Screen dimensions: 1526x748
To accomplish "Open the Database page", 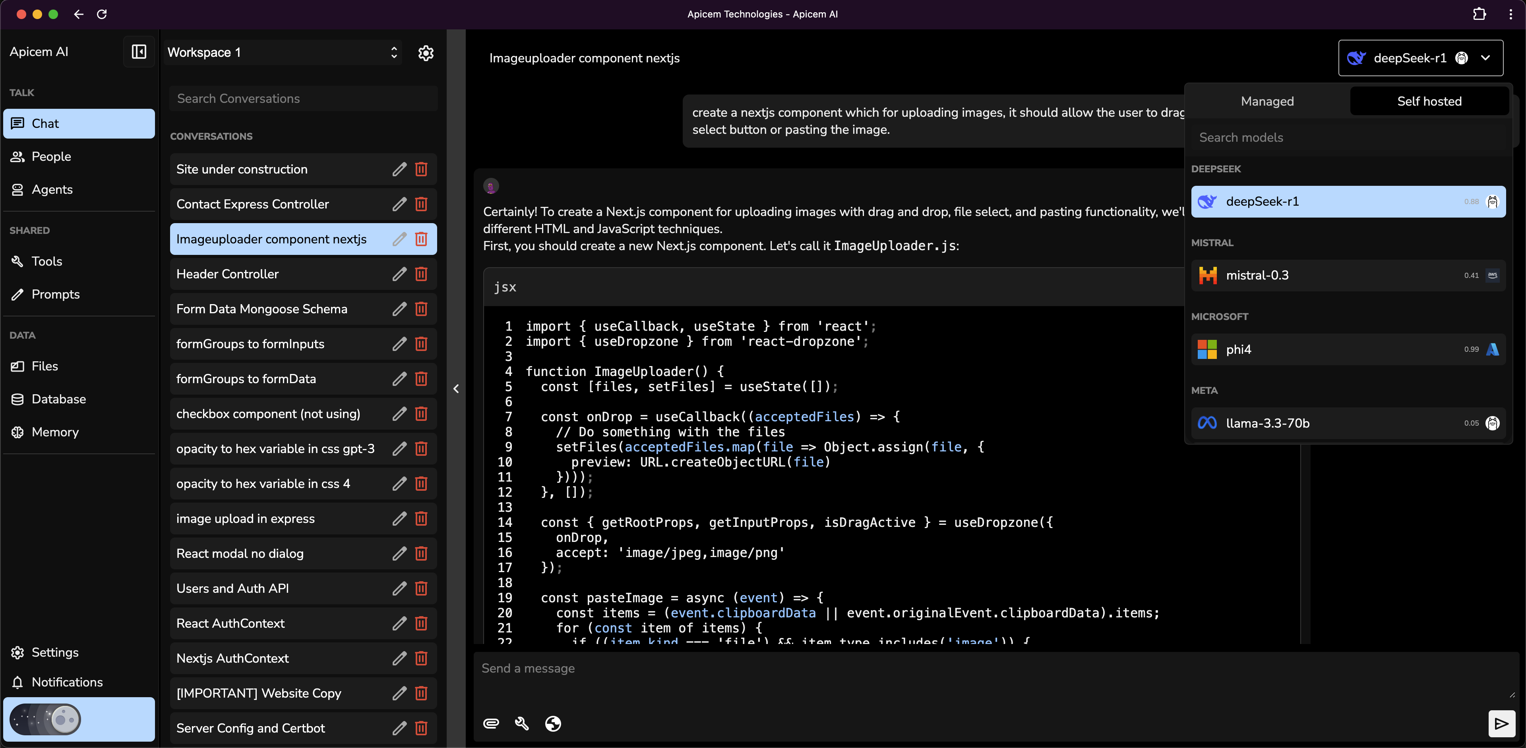I will coord(79,399).
